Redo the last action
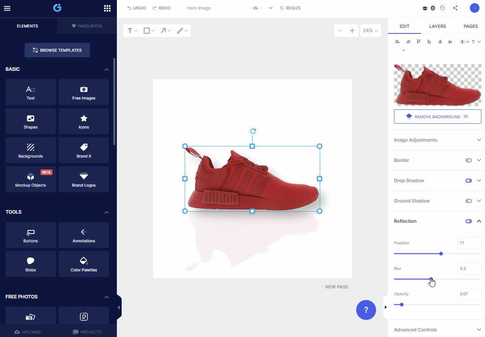 coord(161,8)
